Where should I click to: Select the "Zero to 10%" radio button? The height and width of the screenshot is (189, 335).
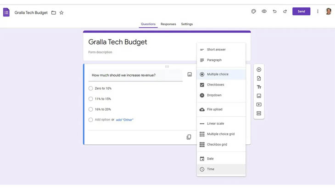coord(91,88)
